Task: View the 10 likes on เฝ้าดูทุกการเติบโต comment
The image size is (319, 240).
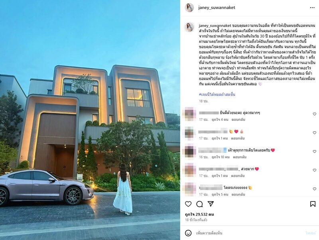Action: click(x=221, y=157)
